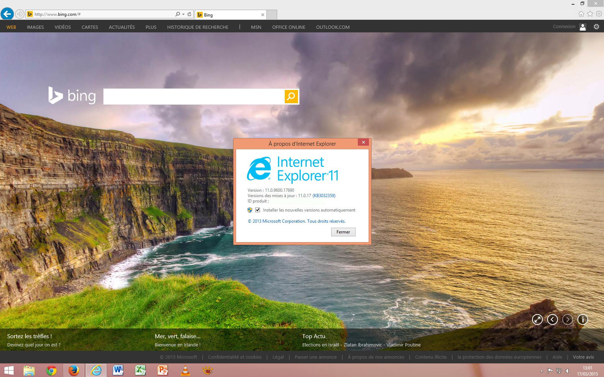This screenshot has width=604, height=377.
Task: Open Firefox from the taskbar
Action: point(74,370)
